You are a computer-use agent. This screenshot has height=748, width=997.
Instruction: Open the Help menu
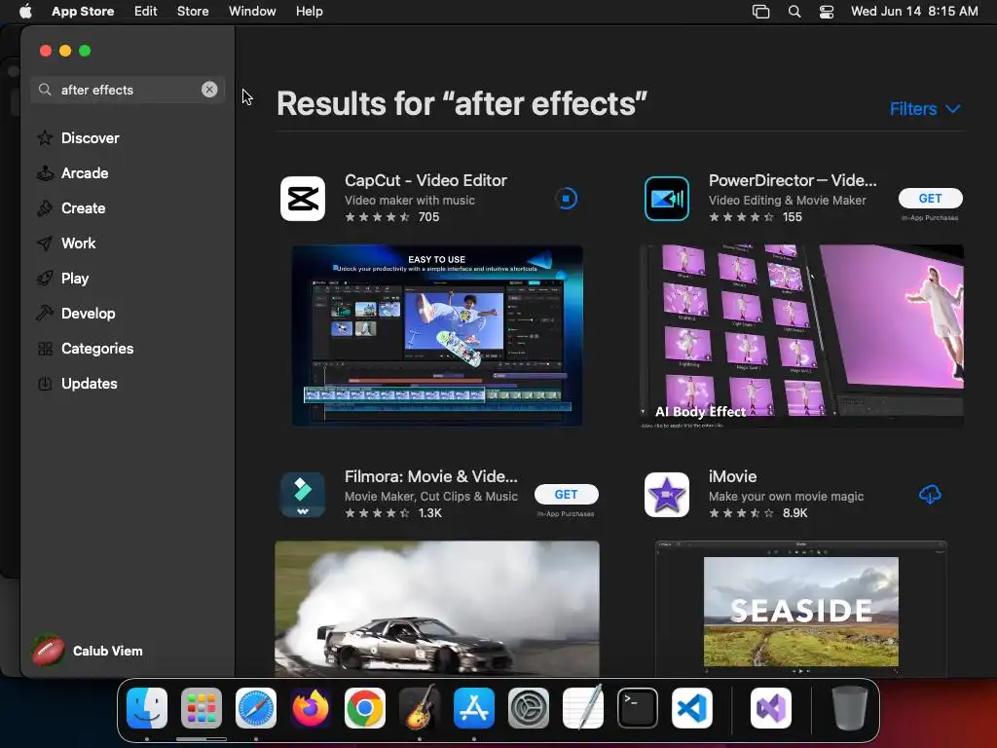click(x=309, y=12)
